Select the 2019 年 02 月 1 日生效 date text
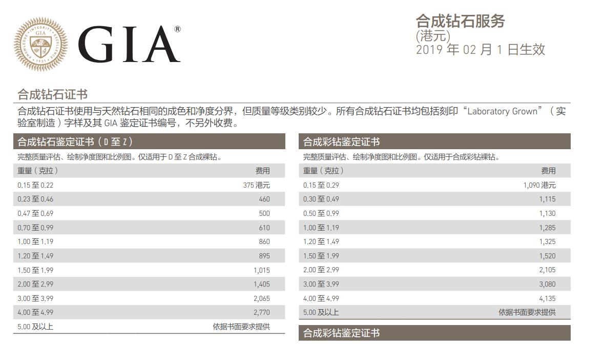Viewport: 604px width, 344px height. pyautogui.click(x=481, y=49)
